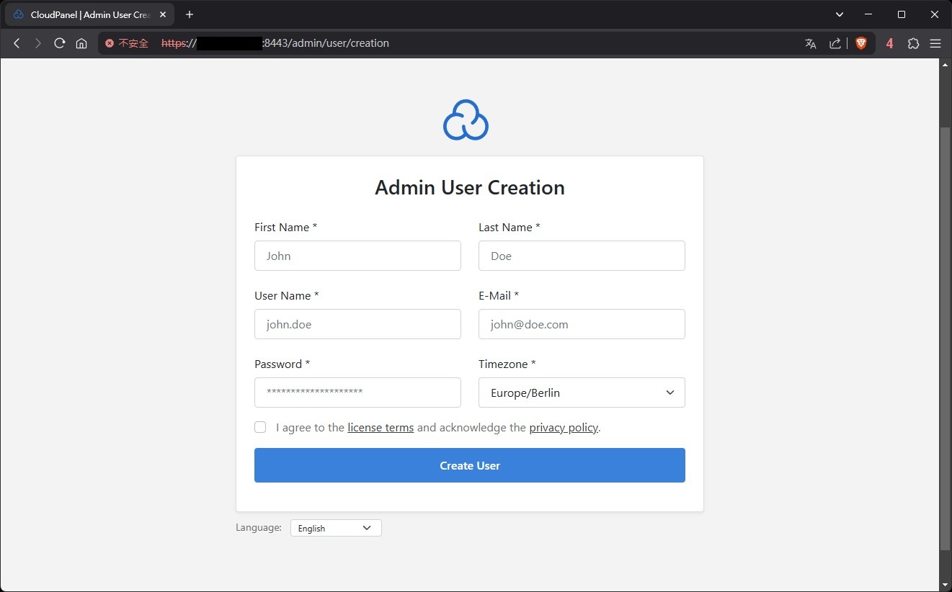Screen dimensions: 952x592
Task: Click the Language: label text
Action: point(259,528)
